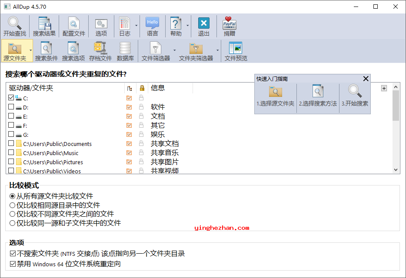406x278 pixels.
Task: Close the 快速入门指南 panel
Action: point(366,79)
